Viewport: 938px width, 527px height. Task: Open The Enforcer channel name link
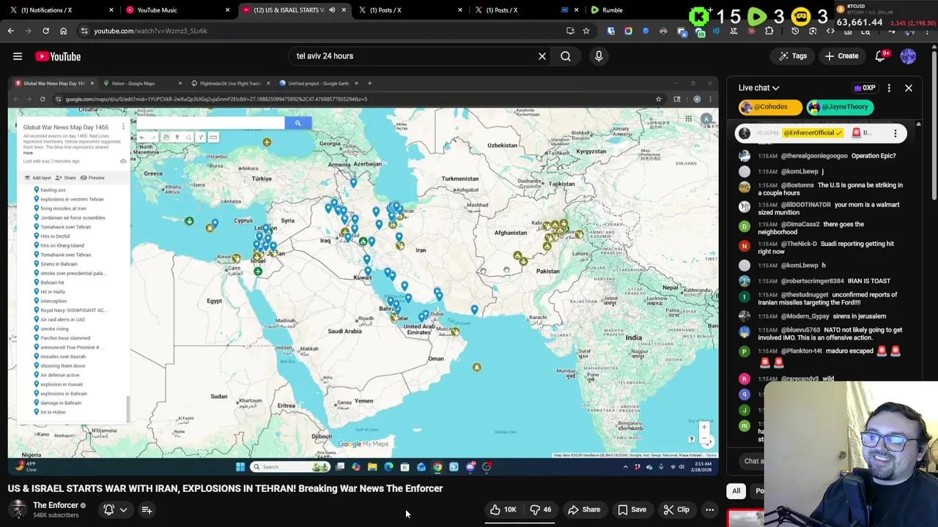(56, 505)
